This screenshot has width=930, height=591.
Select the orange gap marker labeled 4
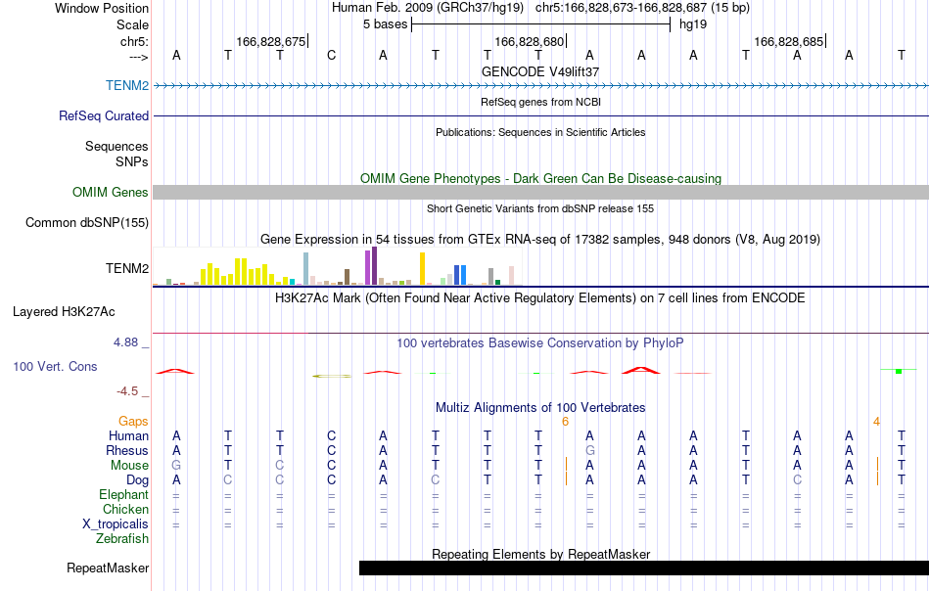(x=876, y=422)
